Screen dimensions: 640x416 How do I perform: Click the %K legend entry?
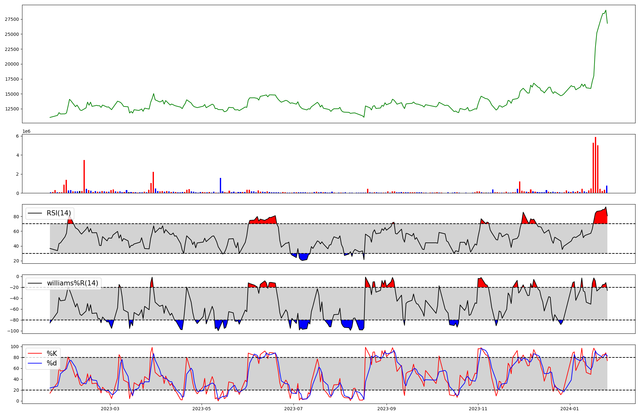click(52, 354)
